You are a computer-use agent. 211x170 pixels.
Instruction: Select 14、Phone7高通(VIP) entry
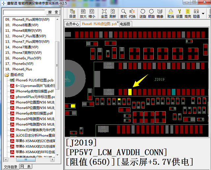point(22,47)
